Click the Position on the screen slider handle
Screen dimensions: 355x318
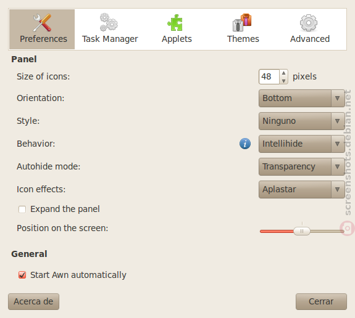pos(302,231)
